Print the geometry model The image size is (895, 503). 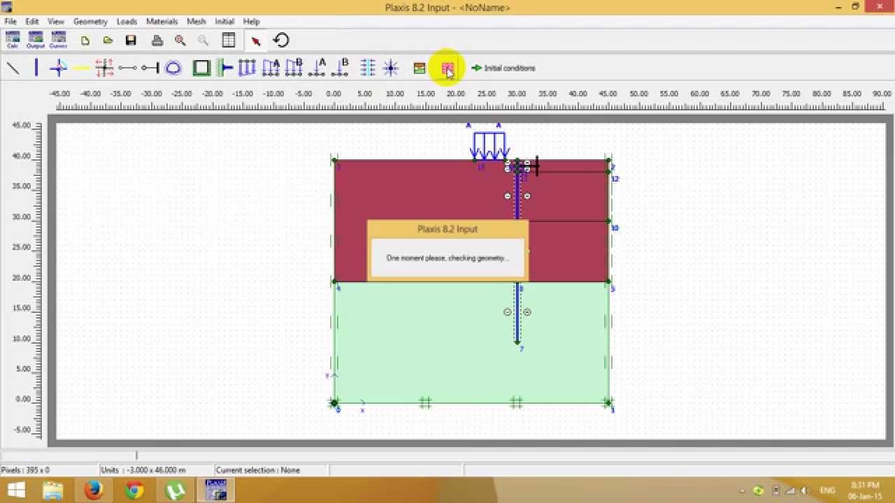click(x=157, y=41)
